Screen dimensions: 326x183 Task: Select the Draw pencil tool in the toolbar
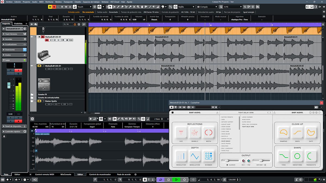[118, 7]
